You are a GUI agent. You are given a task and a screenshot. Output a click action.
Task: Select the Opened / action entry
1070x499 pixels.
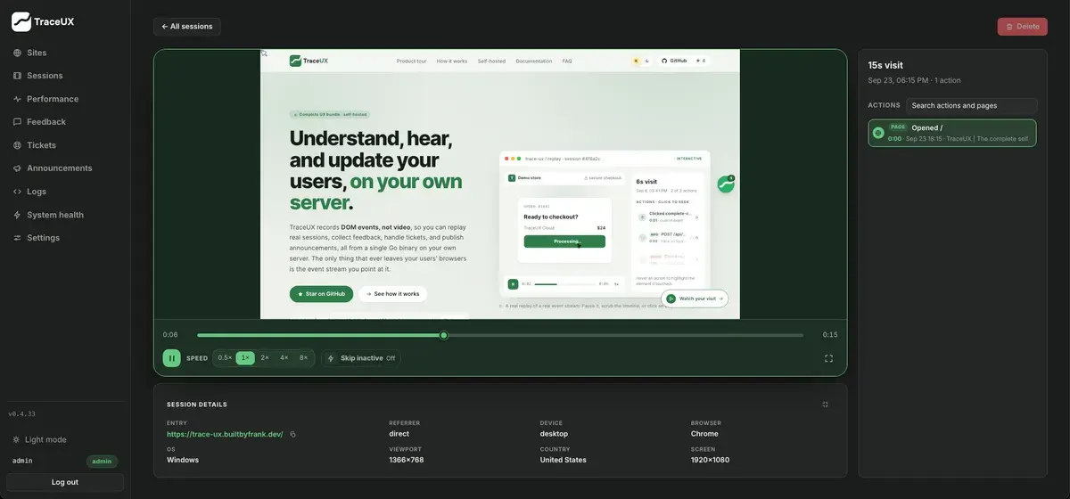point(952,133)
